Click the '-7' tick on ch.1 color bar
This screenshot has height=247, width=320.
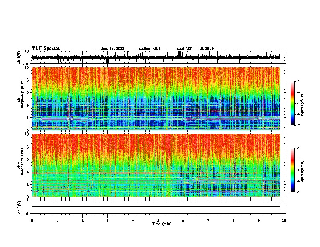click(298, 125)
